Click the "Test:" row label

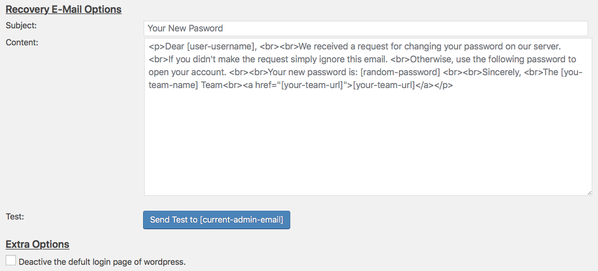point(15,216)
